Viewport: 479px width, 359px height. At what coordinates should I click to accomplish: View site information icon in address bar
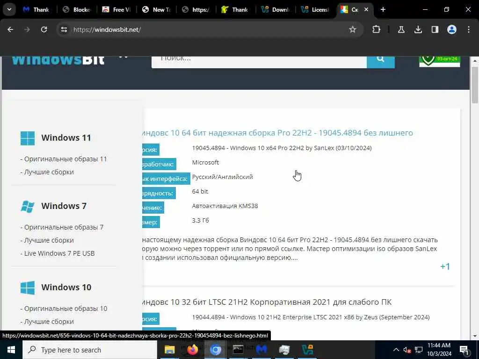(x=64, y=29)
